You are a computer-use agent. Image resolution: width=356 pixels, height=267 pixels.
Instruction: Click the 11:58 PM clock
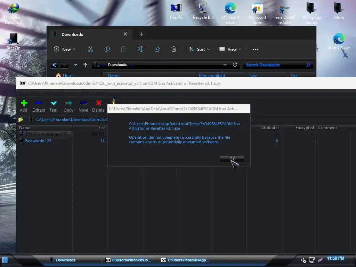335,258
